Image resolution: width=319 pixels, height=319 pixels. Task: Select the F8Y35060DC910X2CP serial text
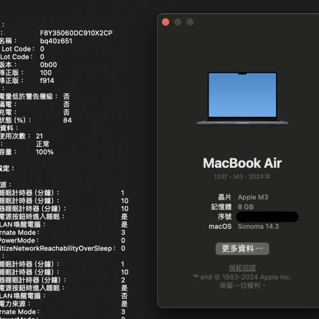coord(77,33)
